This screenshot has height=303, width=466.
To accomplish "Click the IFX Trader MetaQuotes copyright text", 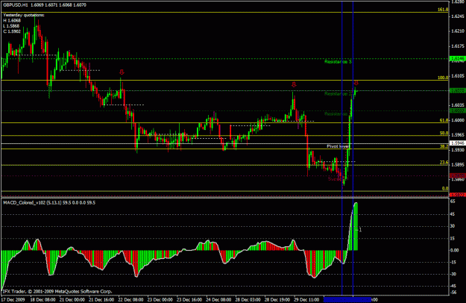I will click(57, 291).
